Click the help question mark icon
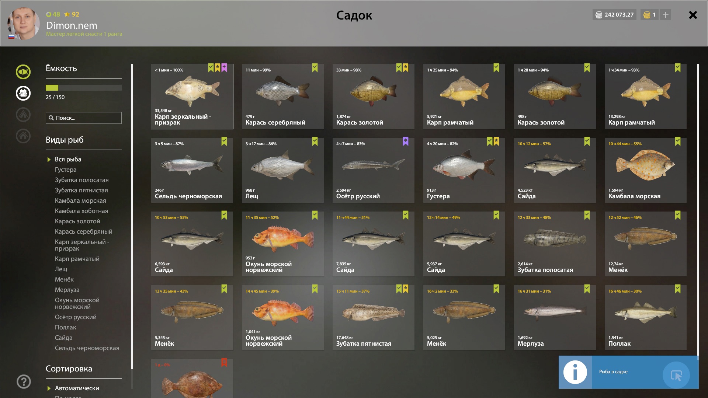708x398 pixels. (x=24, y=382)
